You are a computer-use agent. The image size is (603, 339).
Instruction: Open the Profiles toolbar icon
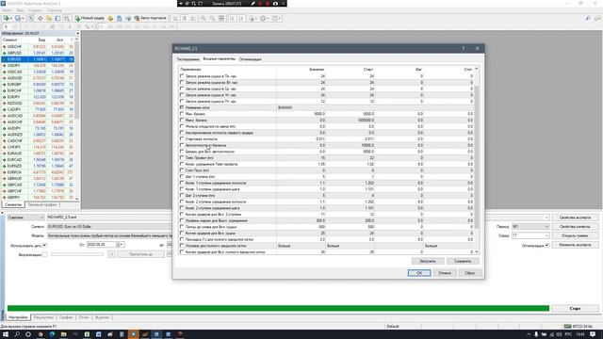(x=18, y=18)
